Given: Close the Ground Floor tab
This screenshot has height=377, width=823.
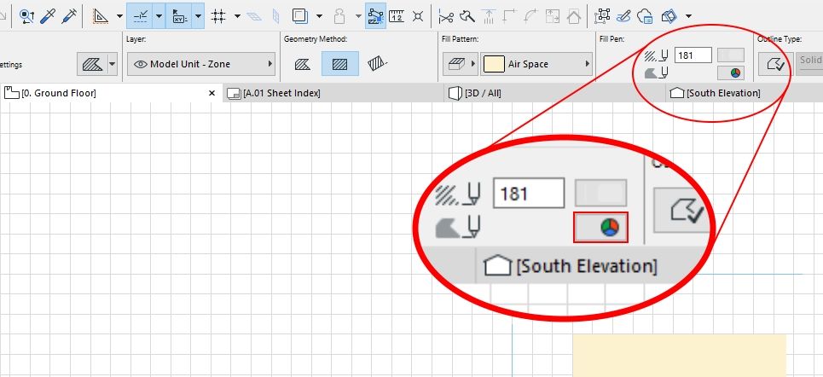Looking at the screenshot, I should (212, 93).
